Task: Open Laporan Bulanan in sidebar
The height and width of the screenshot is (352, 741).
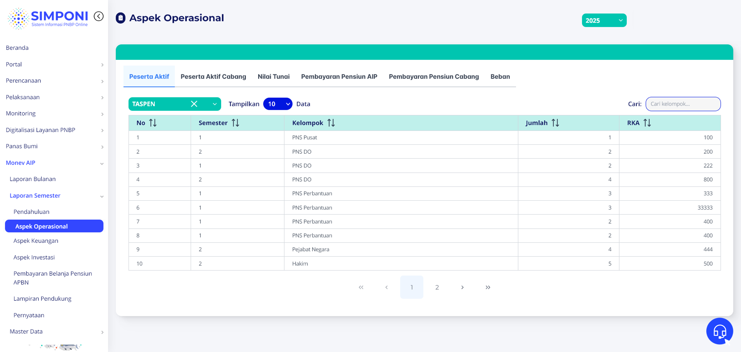Action: click(32, 179)
